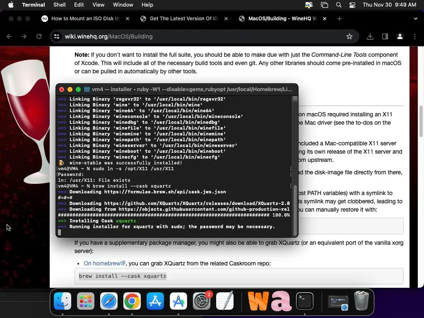Image resolution: width=424 pixels, height=318 pixels.
Task: Go forward in Chrome
Action: (x=24, y=36)
